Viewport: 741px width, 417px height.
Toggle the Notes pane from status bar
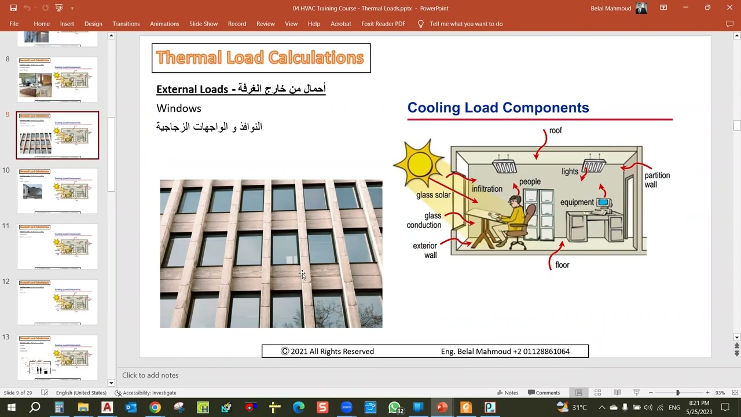point(507,393)
